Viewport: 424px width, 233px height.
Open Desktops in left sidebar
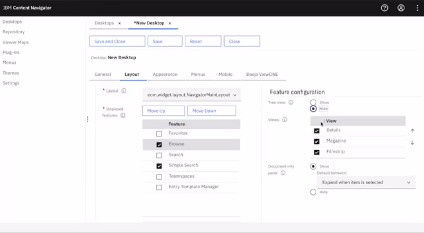tap(12, 22)
